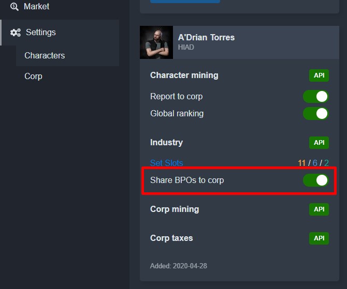
Task: Click the orange 11 slot count
Action: 301,163
